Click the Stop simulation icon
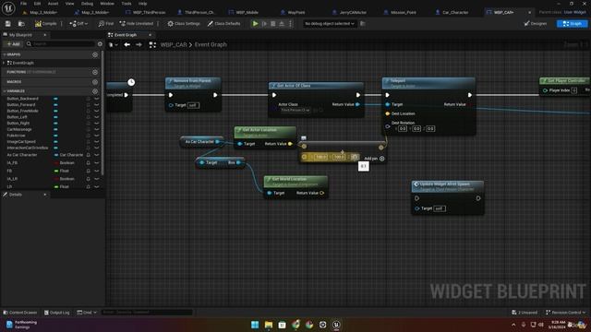The height and width of the screenshot is (332, 591). coord(273,24)
